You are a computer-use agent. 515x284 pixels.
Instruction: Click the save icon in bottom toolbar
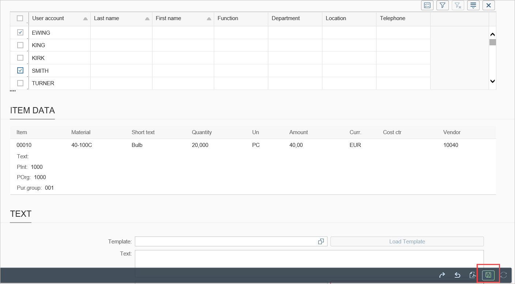click(x=488, y=275)
